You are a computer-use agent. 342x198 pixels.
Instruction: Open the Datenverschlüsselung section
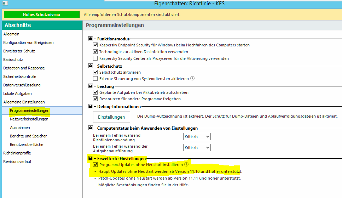pos(22,85)
